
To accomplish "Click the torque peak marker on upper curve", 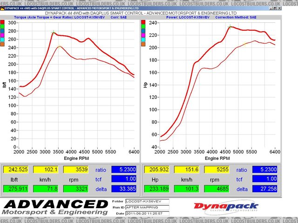I will 54,32.
